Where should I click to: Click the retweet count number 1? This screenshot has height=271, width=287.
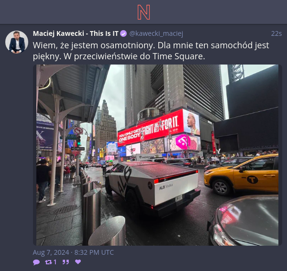55,262
